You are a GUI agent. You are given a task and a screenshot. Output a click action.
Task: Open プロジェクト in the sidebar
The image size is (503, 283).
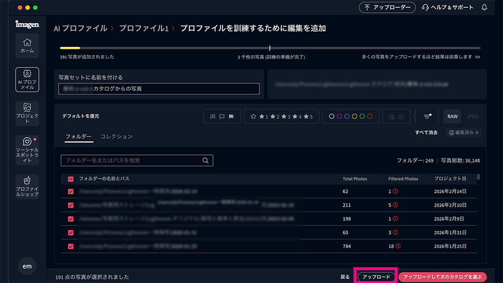[x=27, y=113]
